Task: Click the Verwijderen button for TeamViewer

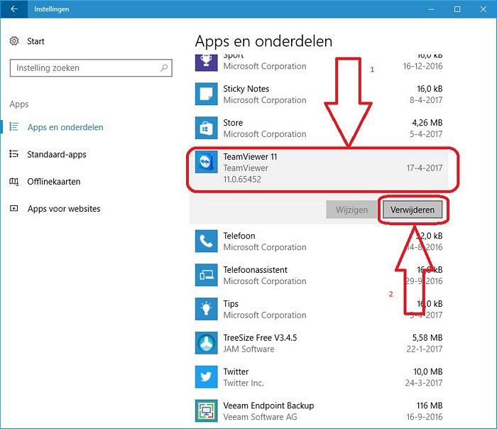Action: [x=413, y=210]
